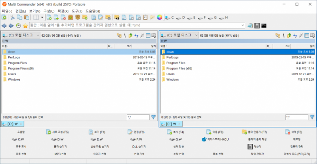Viewport: 317px width, 164px height.
Task: Open 확장(X) menu
Action: pos(63,11)
